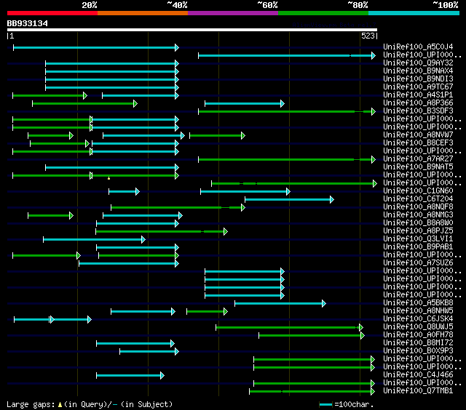Click the "Large gaps" legend text
Image resolution: width=466 pixels, height=410 pixels.
click(31, 404)
